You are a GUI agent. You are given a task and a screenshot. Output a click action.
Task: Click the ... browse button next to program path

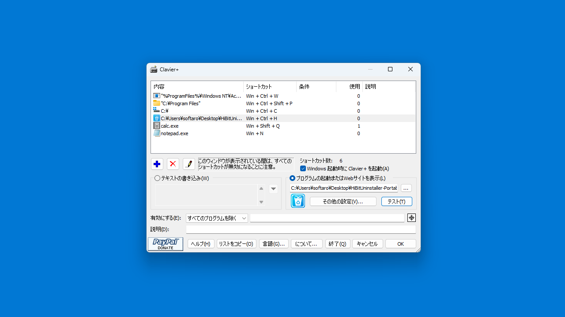406,188
